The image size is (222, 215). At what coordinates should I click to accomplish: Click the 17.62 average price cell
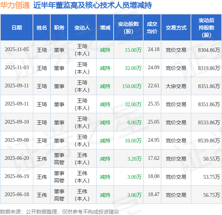(154, 158)
